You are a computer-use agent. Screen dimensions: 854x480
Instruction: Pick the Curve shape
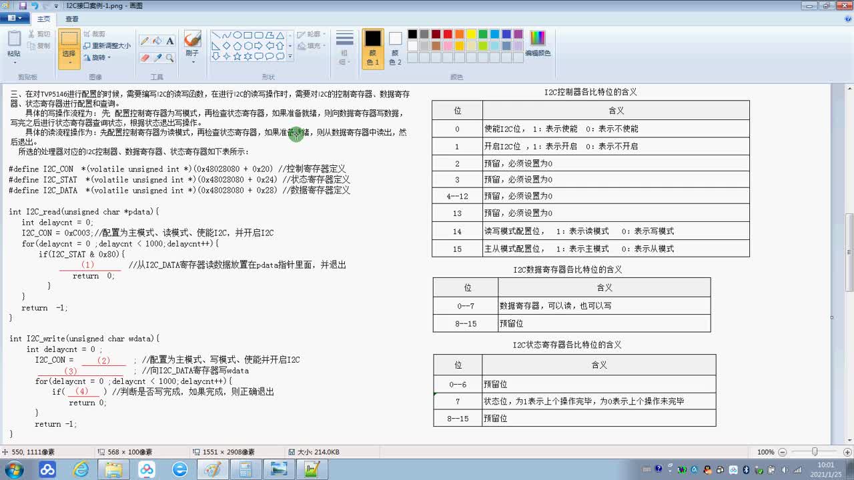click(226, 35)
